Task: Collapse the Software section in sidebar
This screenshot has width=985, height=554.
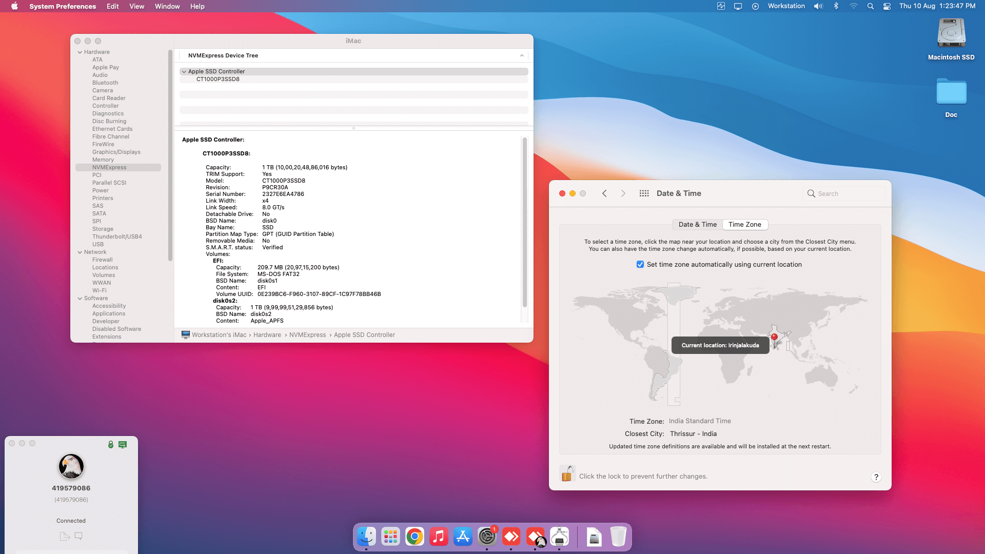Action: [x=80, y=299]
